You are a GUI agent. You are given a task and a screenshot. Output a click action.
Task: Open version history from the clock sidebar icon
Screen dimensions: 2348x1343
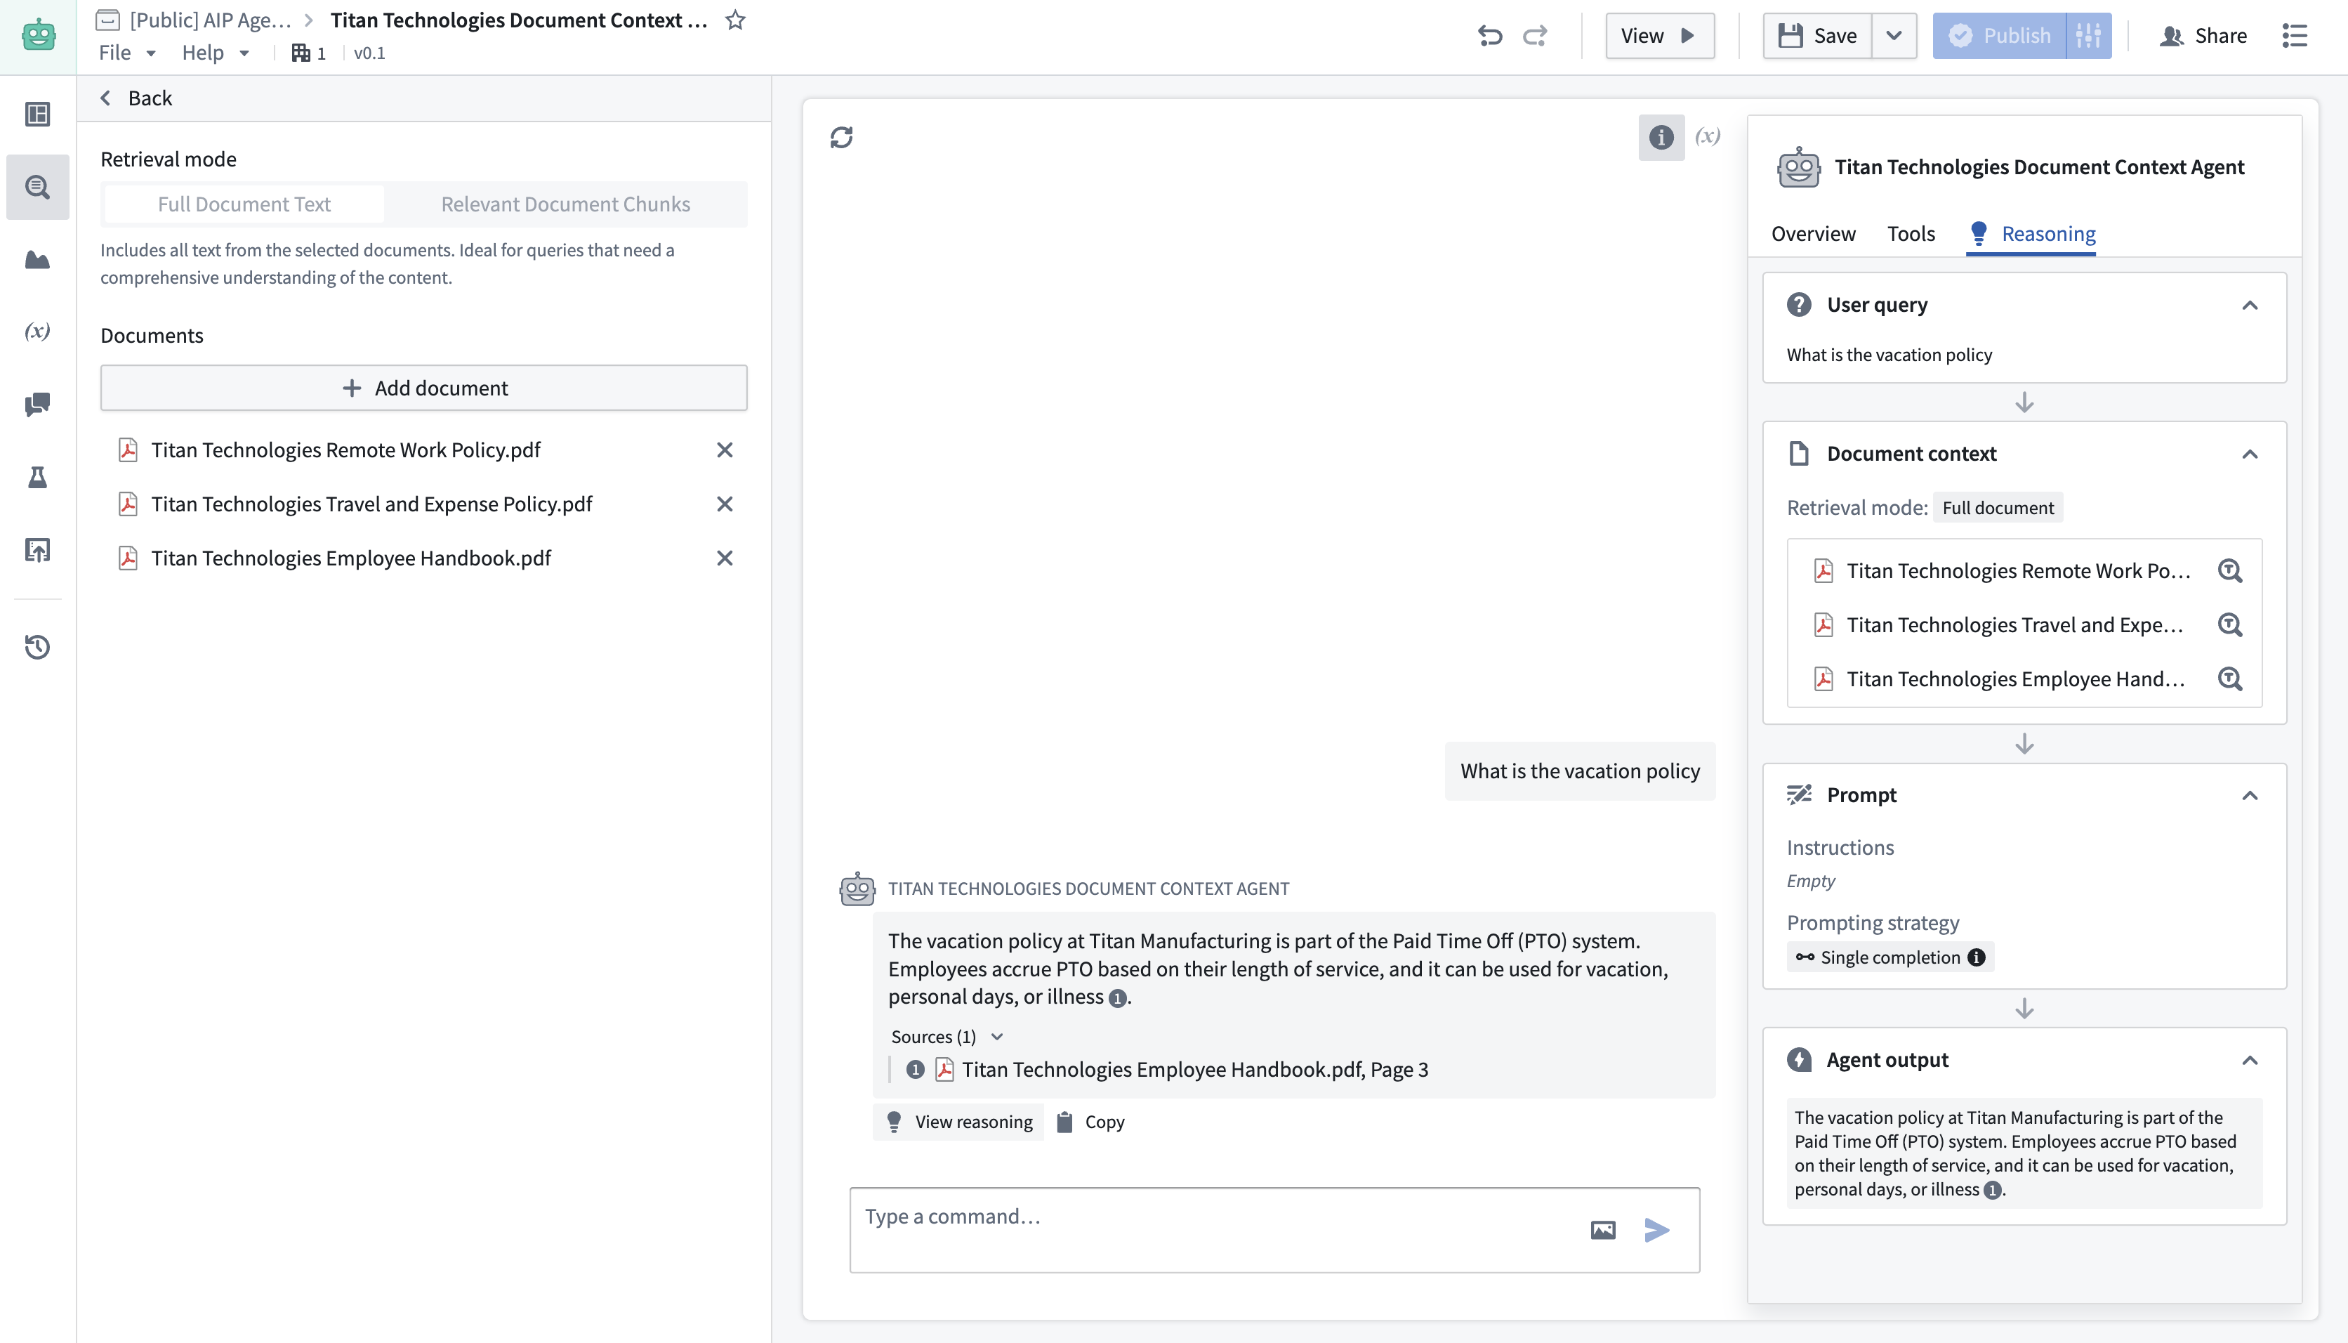[37, 648]
